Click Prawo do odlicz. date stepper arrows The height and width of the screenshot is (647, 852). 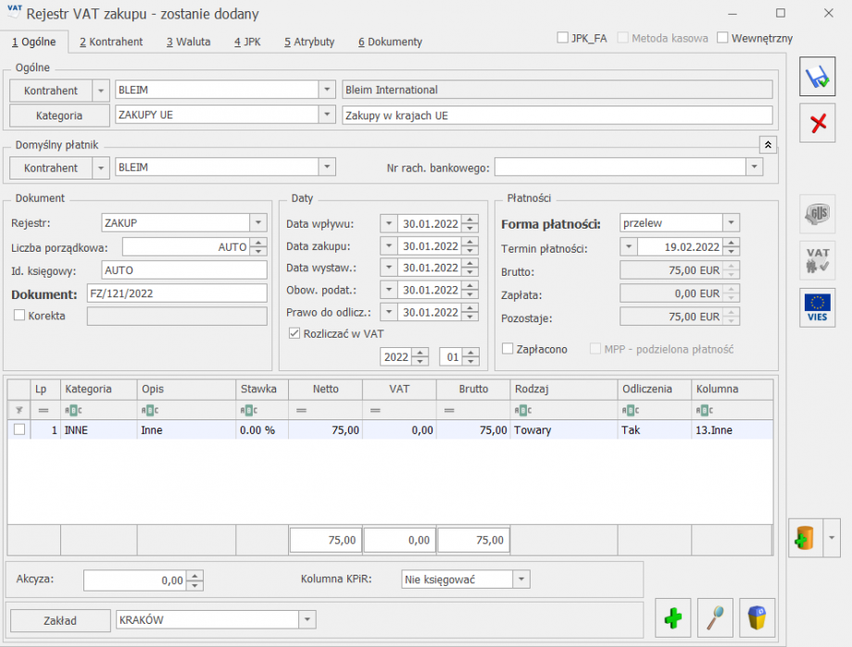[470, 312]
